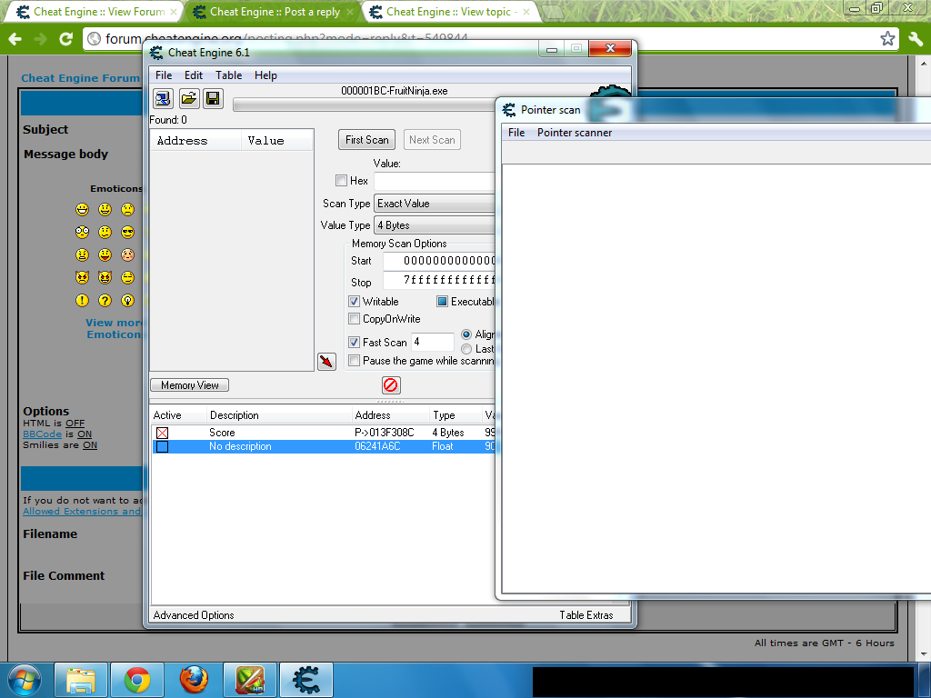The image size is (931, 698).
Task: Save the cheat table via save icon
Action: [213, 98]
